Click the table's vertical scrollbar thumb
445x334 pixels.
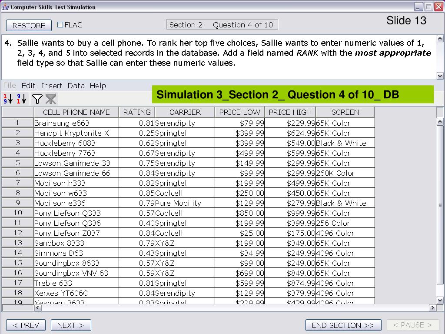440,204
